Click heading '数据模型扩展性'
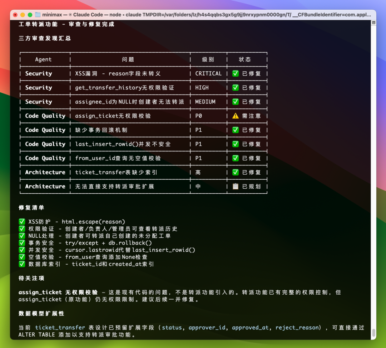Image resolution: width=386 pixels, height=348 pixels. (x=41, y=313)
